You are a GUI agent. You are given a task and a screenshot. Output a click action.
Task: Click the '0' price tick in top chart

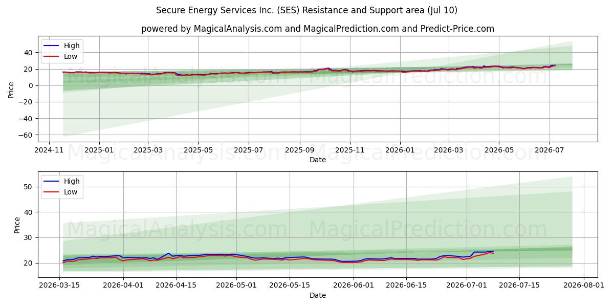(31, 85)
